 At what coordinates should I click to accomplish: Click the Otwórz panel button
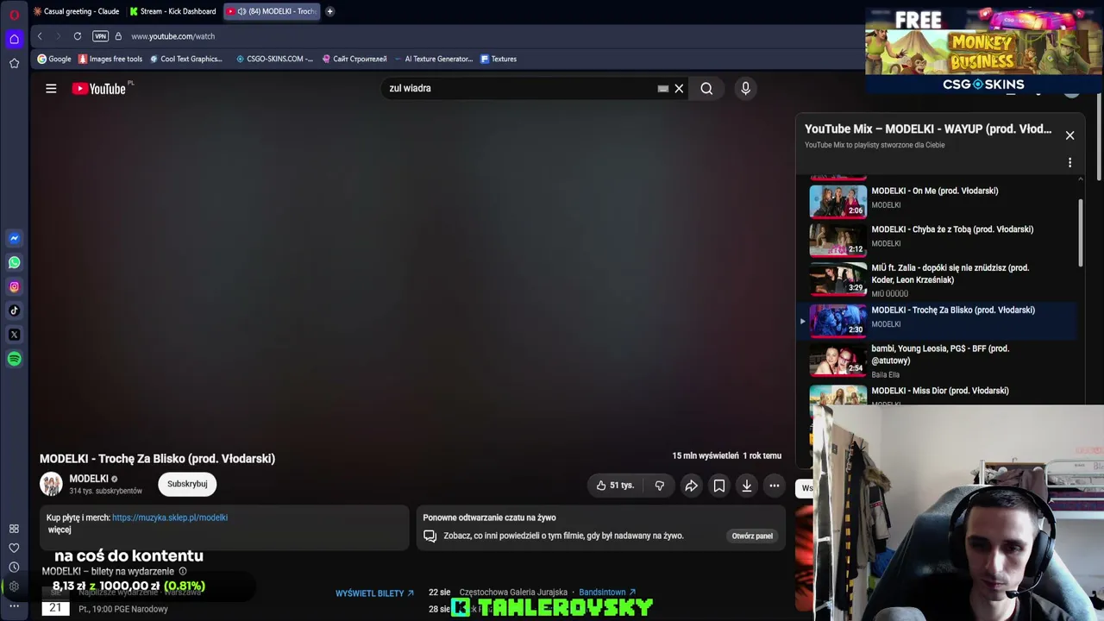pos(752,536)
